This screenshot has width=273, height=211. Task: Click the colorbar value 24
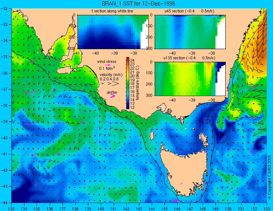click(132, 60)
